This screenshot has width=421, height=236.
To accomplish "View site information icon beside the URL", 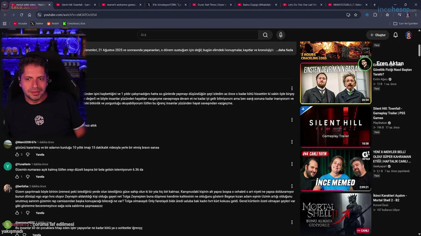I will click(39, 15).
